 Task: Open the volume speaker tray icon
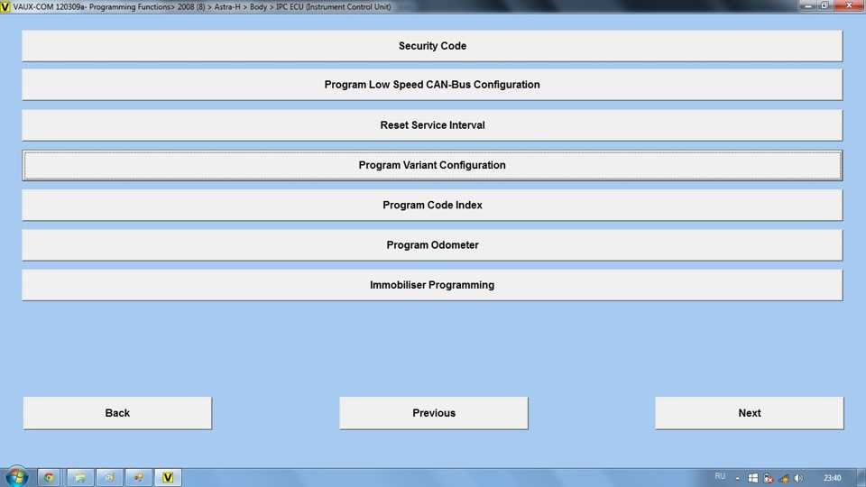[798, 478]
